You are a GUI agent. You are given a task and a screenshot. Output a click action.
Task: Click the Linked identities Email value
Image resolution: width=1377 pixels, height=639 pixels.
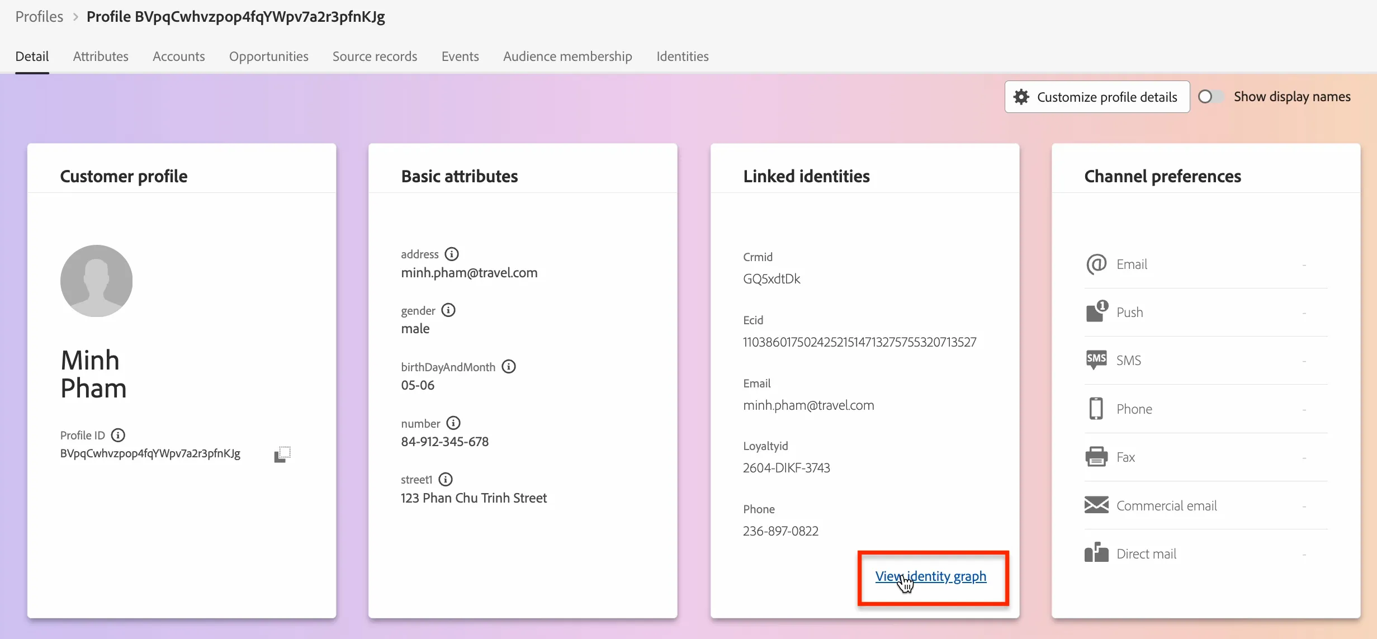click(808, 405)
